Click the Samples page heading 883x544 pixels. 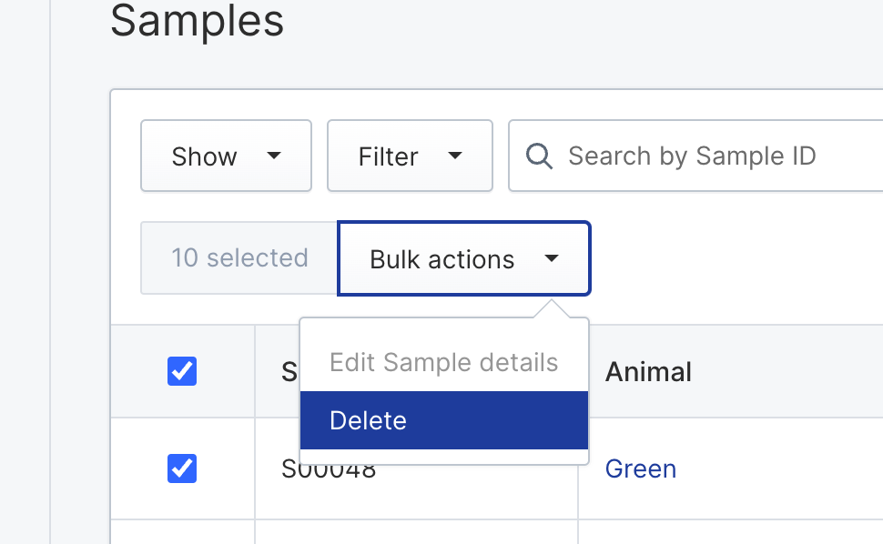point(198,21)
